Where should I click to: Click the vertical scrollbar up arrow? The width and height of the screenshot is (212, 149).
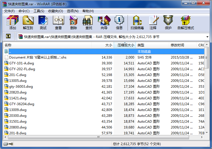pyautogui.click(x=207, y=44)
